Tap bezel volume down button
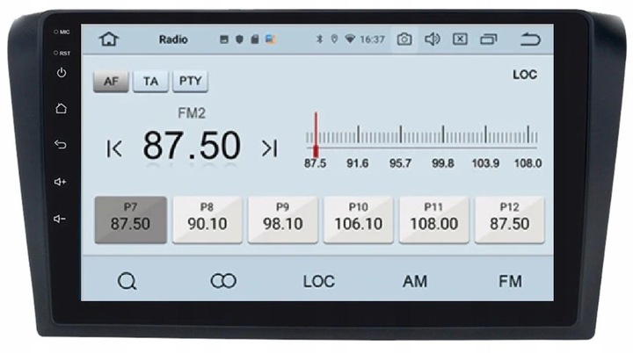This screenshot has height=353, width=633. (60, 219)
